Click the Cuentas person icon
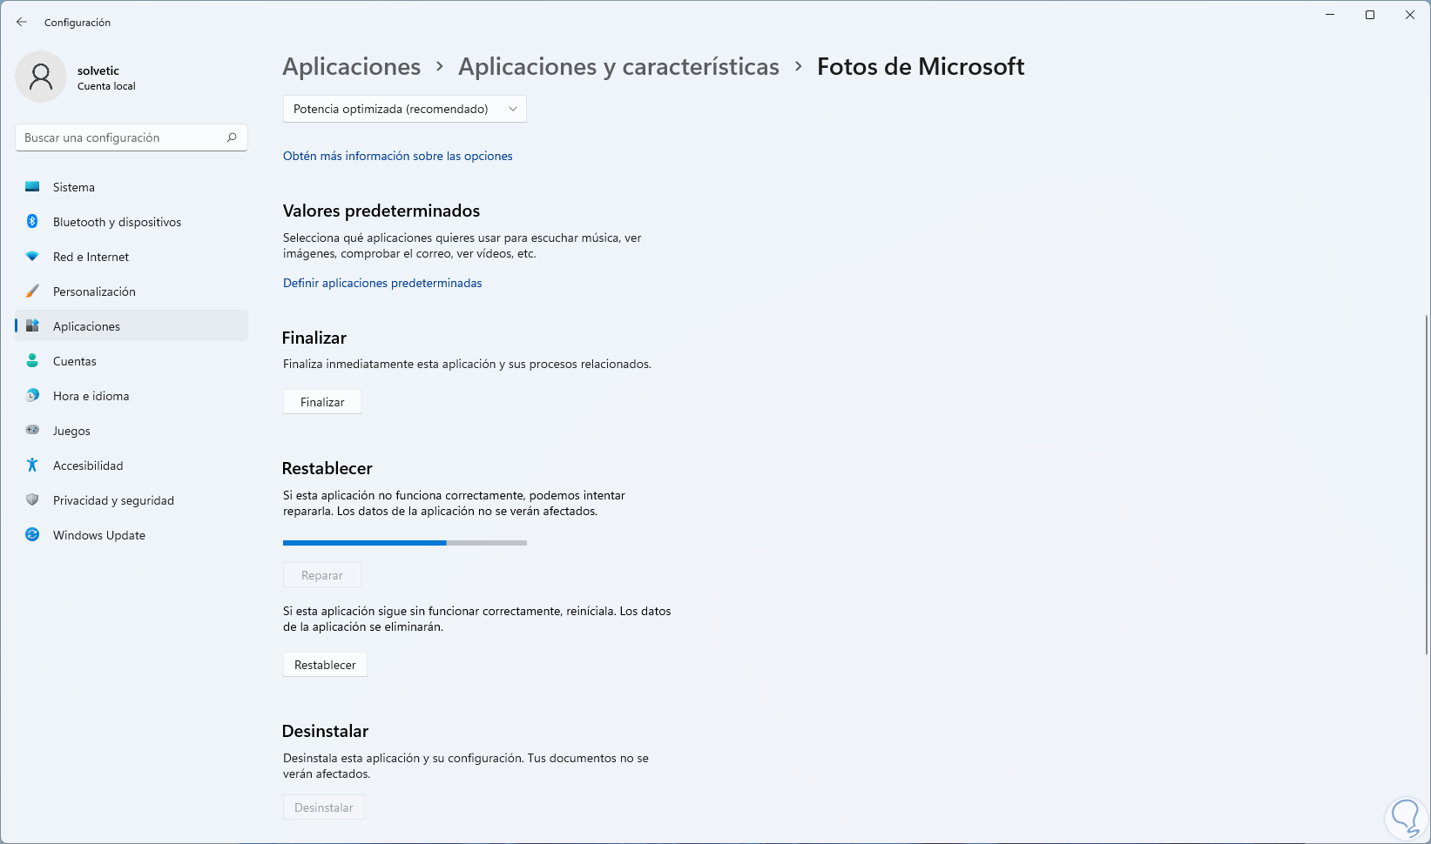 pyautogui.click(x=32, y=361)
